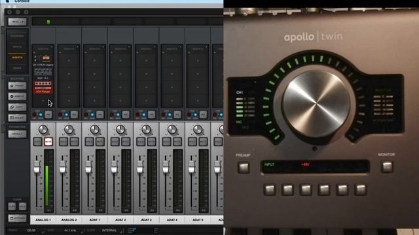Add plugin to ADAT 3 third insert slot
Image resolution: width=419 pixels, height=235 pixels.
(x=146, y=87)
